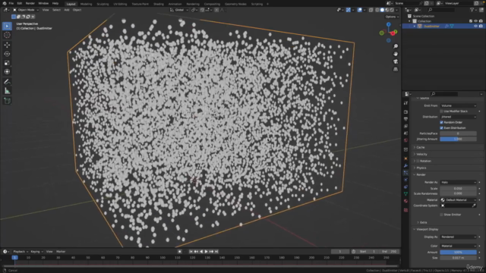Switch to the Shading workspace tab

click(x=159, y=4)
